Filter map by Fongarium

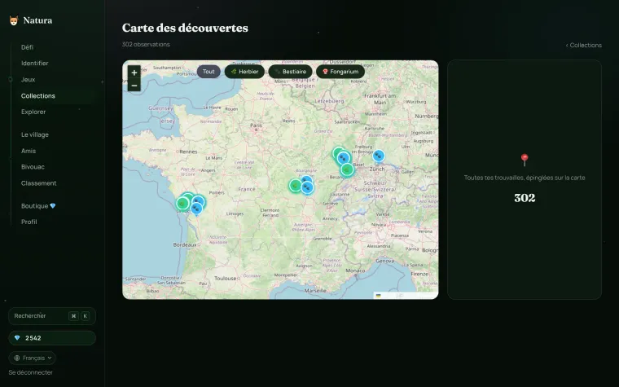[x=340, y=72]
